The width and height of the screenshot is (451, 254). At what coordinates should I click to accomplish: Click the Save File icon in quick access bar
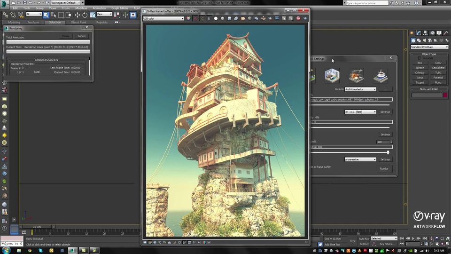(x=25, y=3)
